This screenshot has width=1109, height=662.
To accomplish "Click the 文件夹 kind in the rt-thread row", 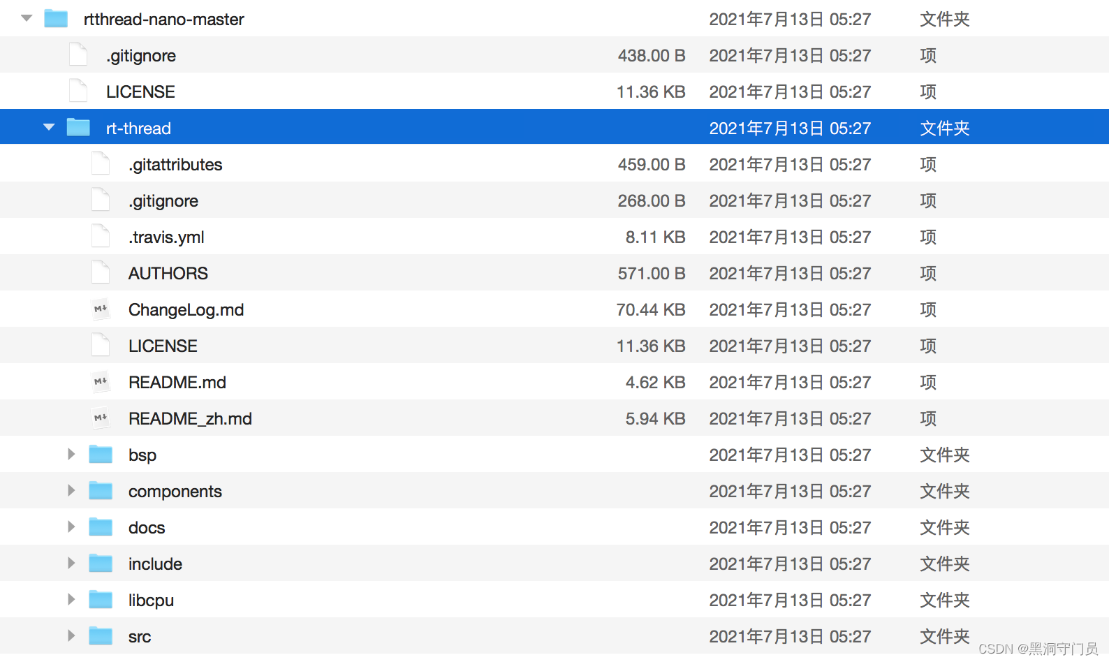I will [945, 128].
